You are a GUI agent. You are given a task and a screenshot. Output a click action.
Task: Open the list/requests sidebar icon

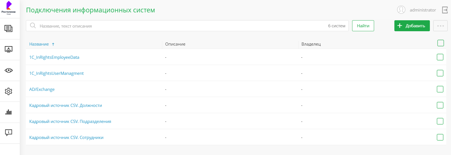click(8, 28)
